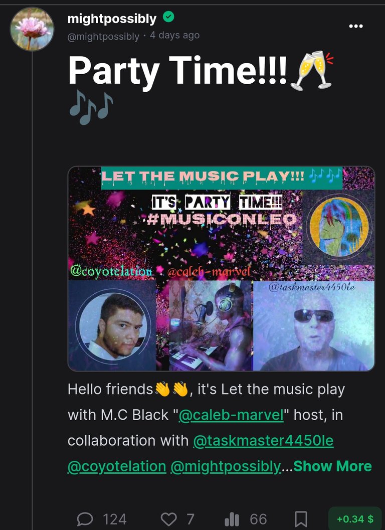Expand the post with Show More

332,466
